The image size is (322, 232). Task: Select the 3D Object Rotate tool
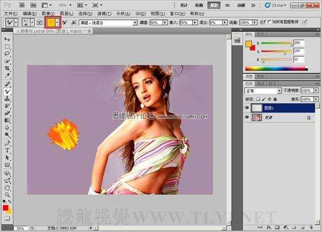coord(7,173)
